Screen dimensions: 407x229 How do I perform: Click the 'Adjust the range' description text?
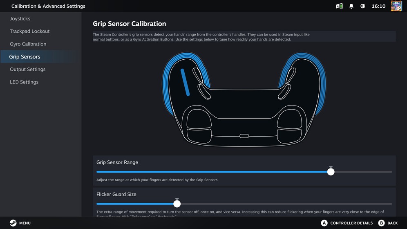pyautogui.click(x=157, y=180)
